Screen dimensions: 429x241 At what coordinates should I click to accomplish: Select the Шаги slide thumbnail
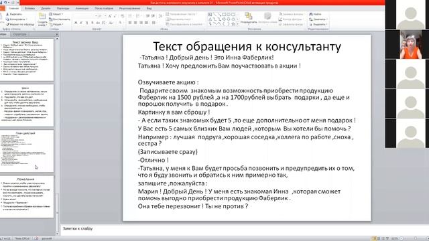[x=27, y=106]
